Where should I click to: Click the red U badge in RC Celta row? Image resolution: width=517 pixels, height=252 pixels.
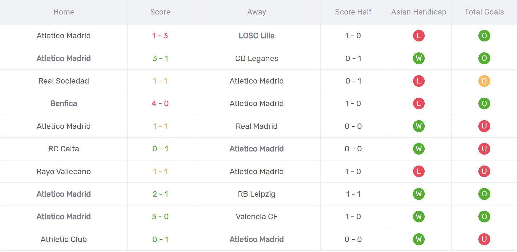coord(484,149)
